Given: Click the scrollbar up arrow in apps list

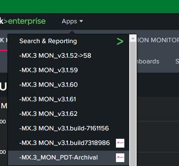Looking at the screenshot, I should (x=133, y=38).
